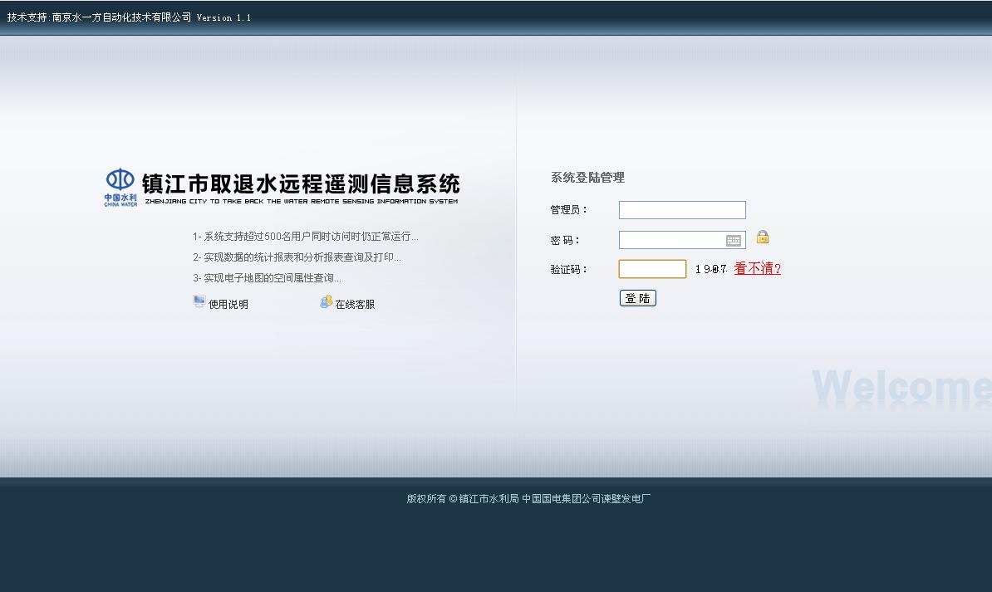The height and width of the screenshot is (592, 992).
Task: Click the 看不清? refresh captcha link
Action: click(x=757, y=269)
